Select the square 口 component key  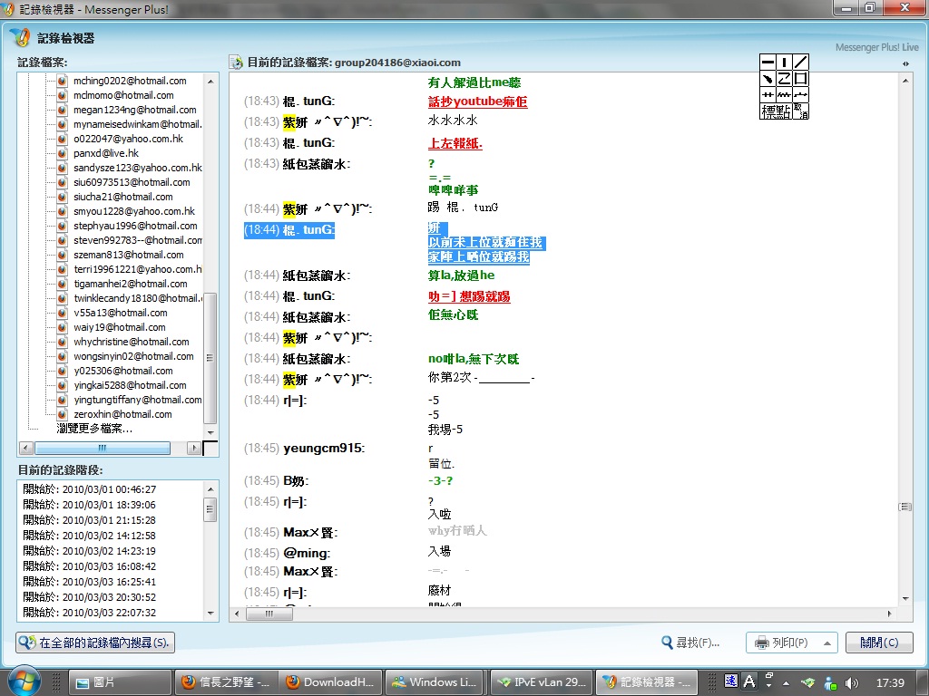tap(800, 78)
